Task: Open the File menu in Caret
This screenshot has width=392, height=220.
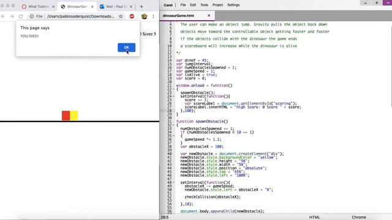Action: (x=183, y=5)
